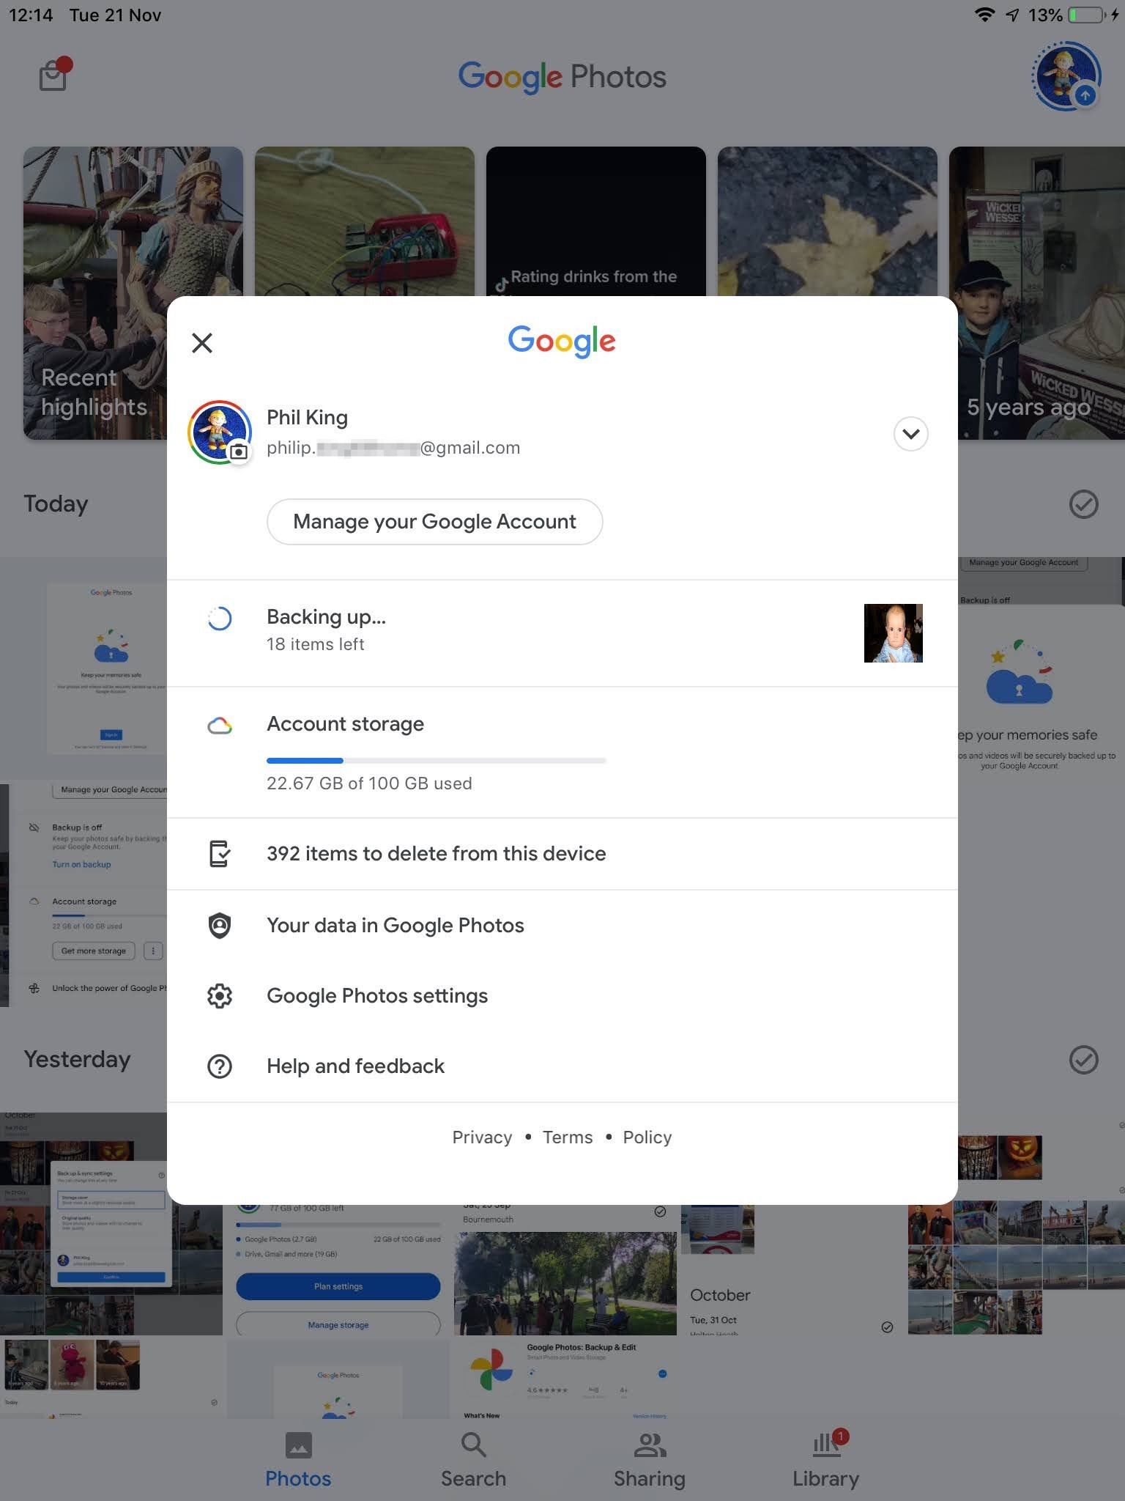Screen dimensions: 1125x1501
Task: Tap the free-up-space device icon
Action: 220,854
